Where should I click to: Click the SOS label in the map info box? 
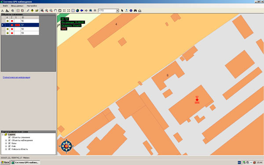pyautogui.click(x=64, y=29)
